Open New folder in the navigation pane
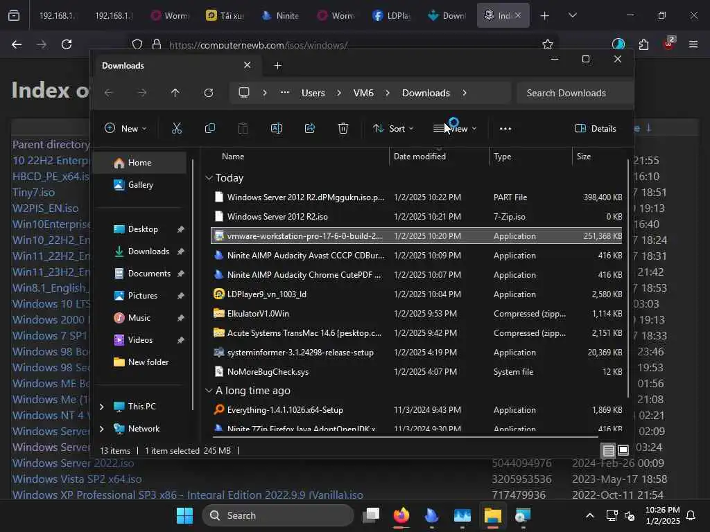This screenshot has width=710, height=532. [x=142, y=362]
